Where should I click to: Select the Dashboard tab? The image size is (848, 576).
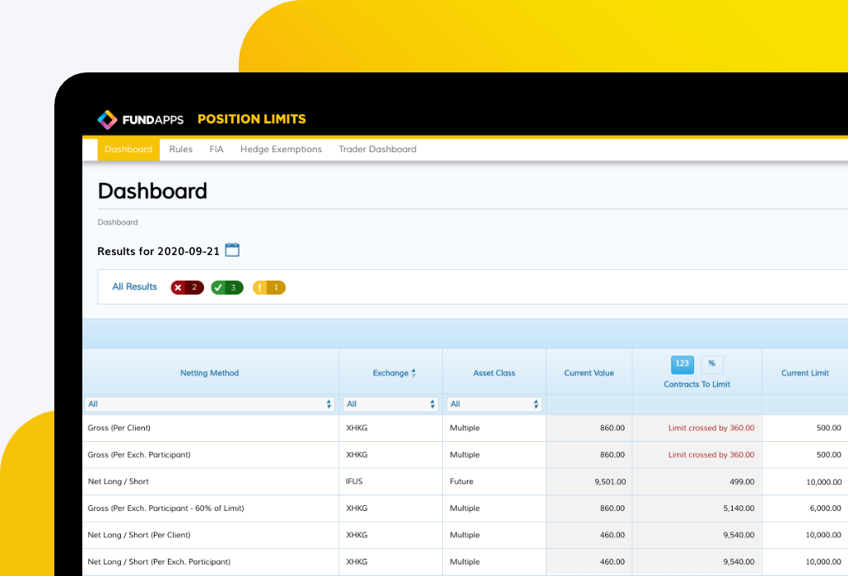[x=128, y=149]
